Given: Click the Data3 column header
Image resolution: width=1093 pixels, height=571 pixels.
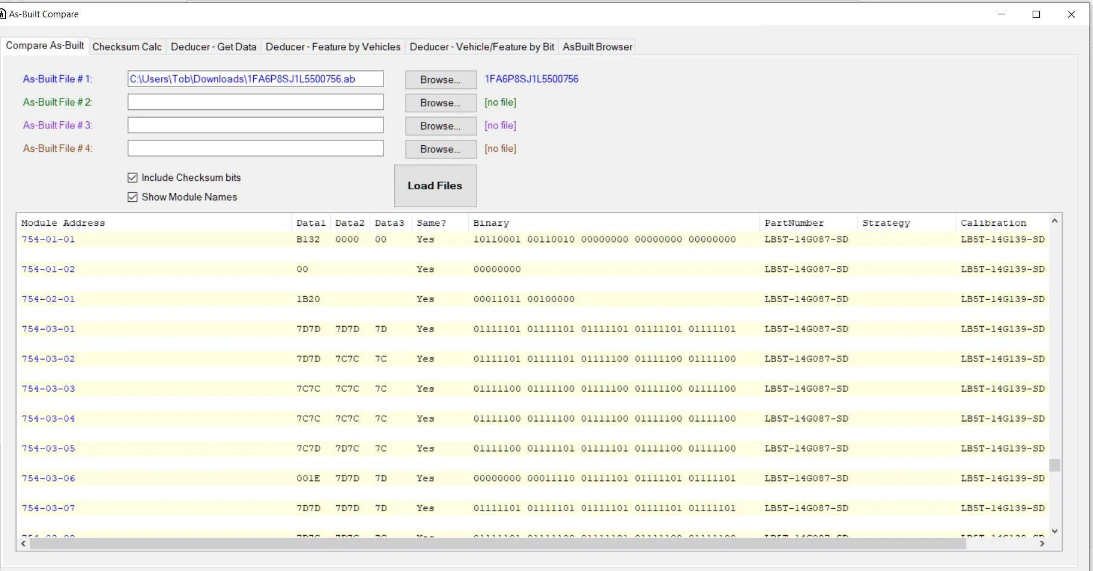Looking at the screenshot, I should point(389,223).
